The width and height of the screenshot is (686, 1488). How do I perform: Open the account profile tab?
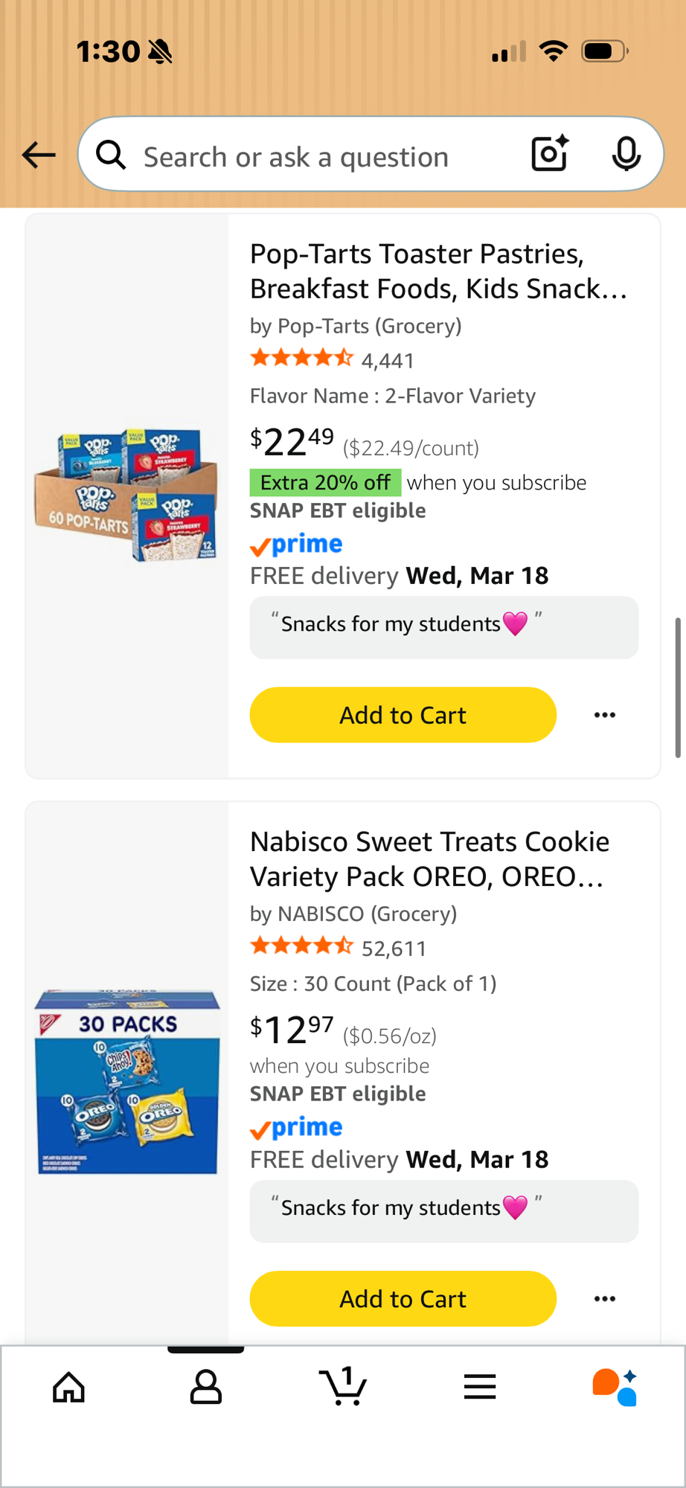(206, 1387)
